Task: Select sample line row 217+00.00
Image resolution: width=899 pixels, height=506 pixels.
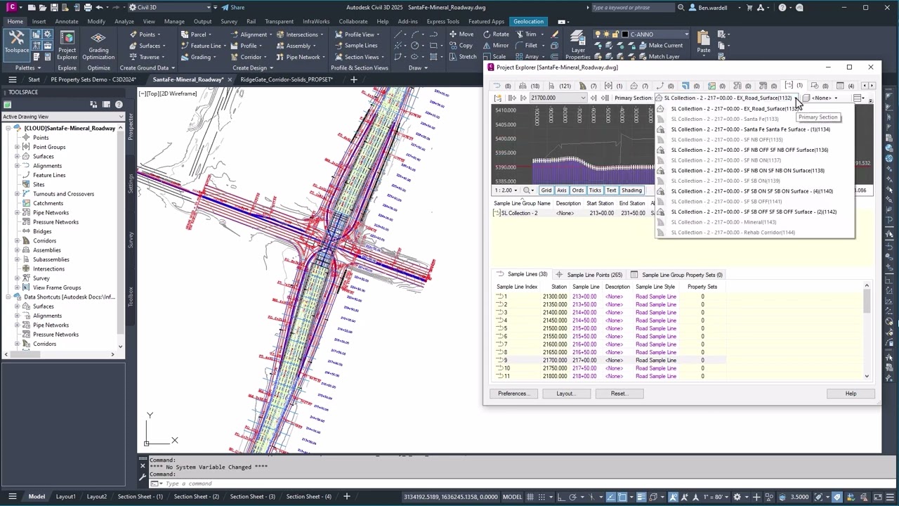Action: click(610, 361)
